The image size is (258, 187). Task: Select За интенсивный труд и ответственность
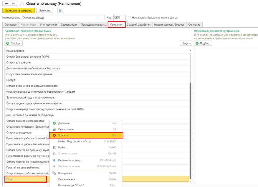click(x=97, y=98)
